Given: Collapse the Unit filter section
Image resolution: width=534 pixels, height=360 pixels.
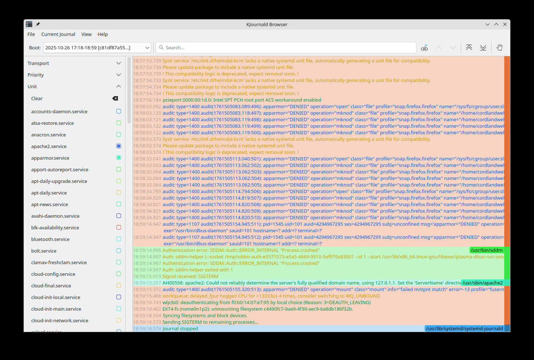Looking at the screenshot, I should (x=119, y=86).
